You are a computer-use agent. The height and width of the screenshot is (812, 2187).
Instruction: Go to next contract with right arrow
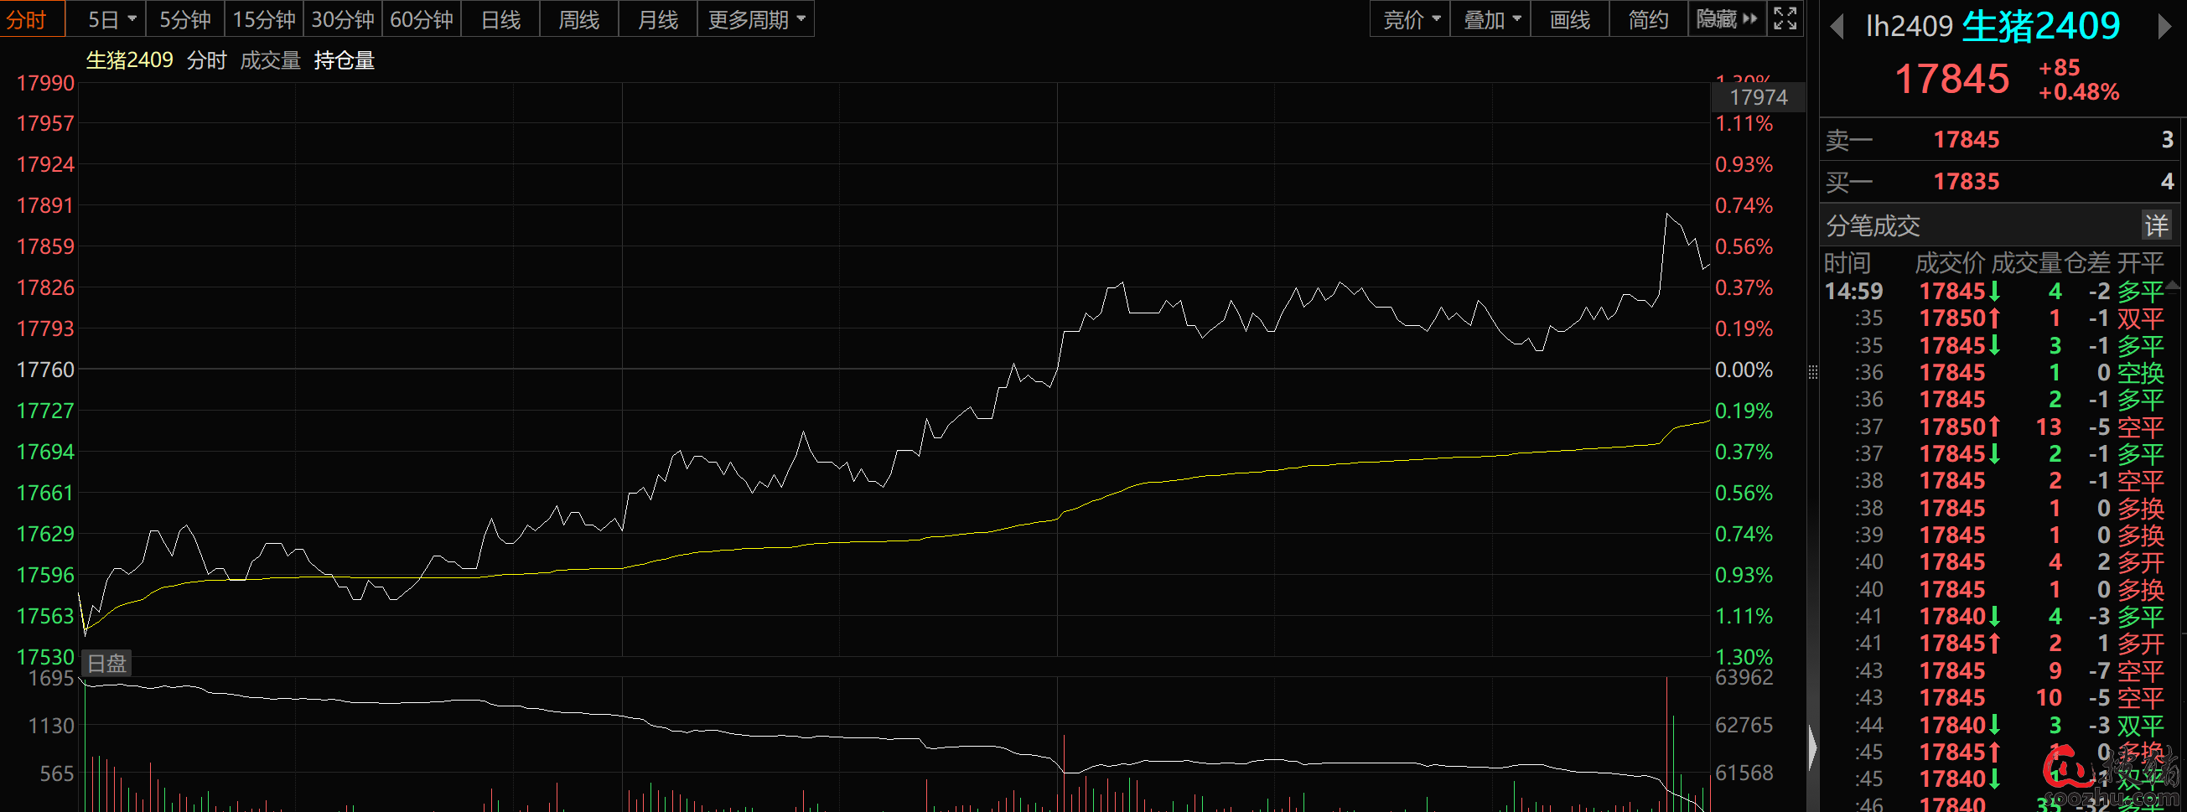click(x=2164, y=27)
